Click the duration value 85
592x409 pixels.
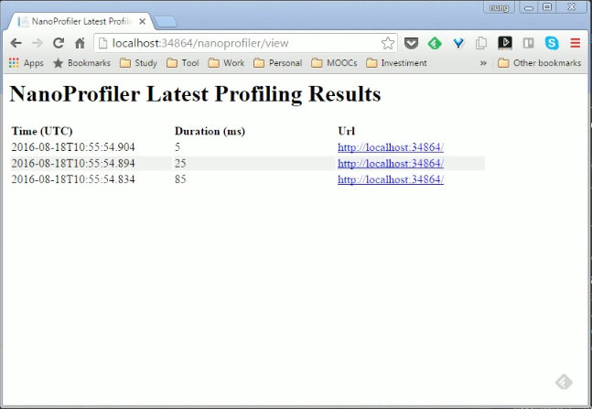coord(180,179)
